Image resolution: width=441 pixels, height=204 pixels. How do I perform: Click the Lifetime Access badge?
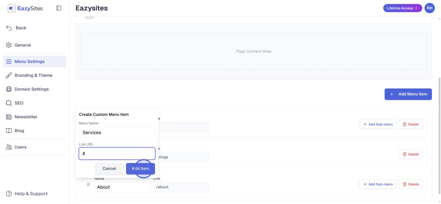402,8
